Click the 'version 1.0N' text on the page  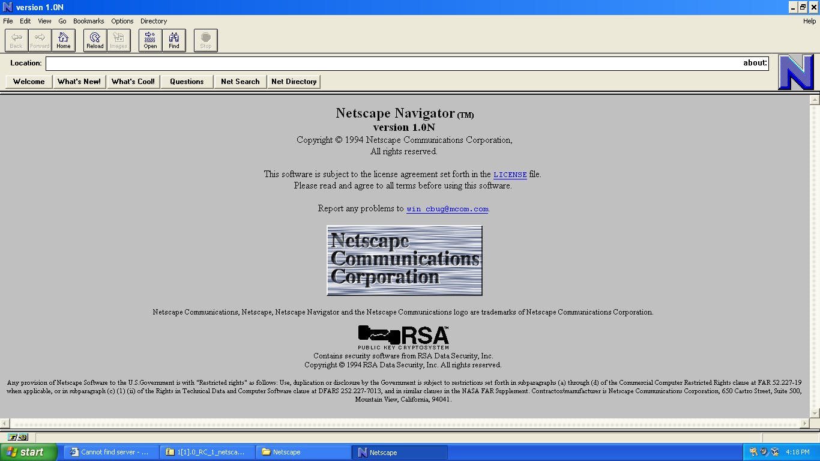point(404,127)
